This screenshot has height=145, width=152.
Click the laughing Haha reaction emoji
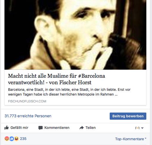16,139
